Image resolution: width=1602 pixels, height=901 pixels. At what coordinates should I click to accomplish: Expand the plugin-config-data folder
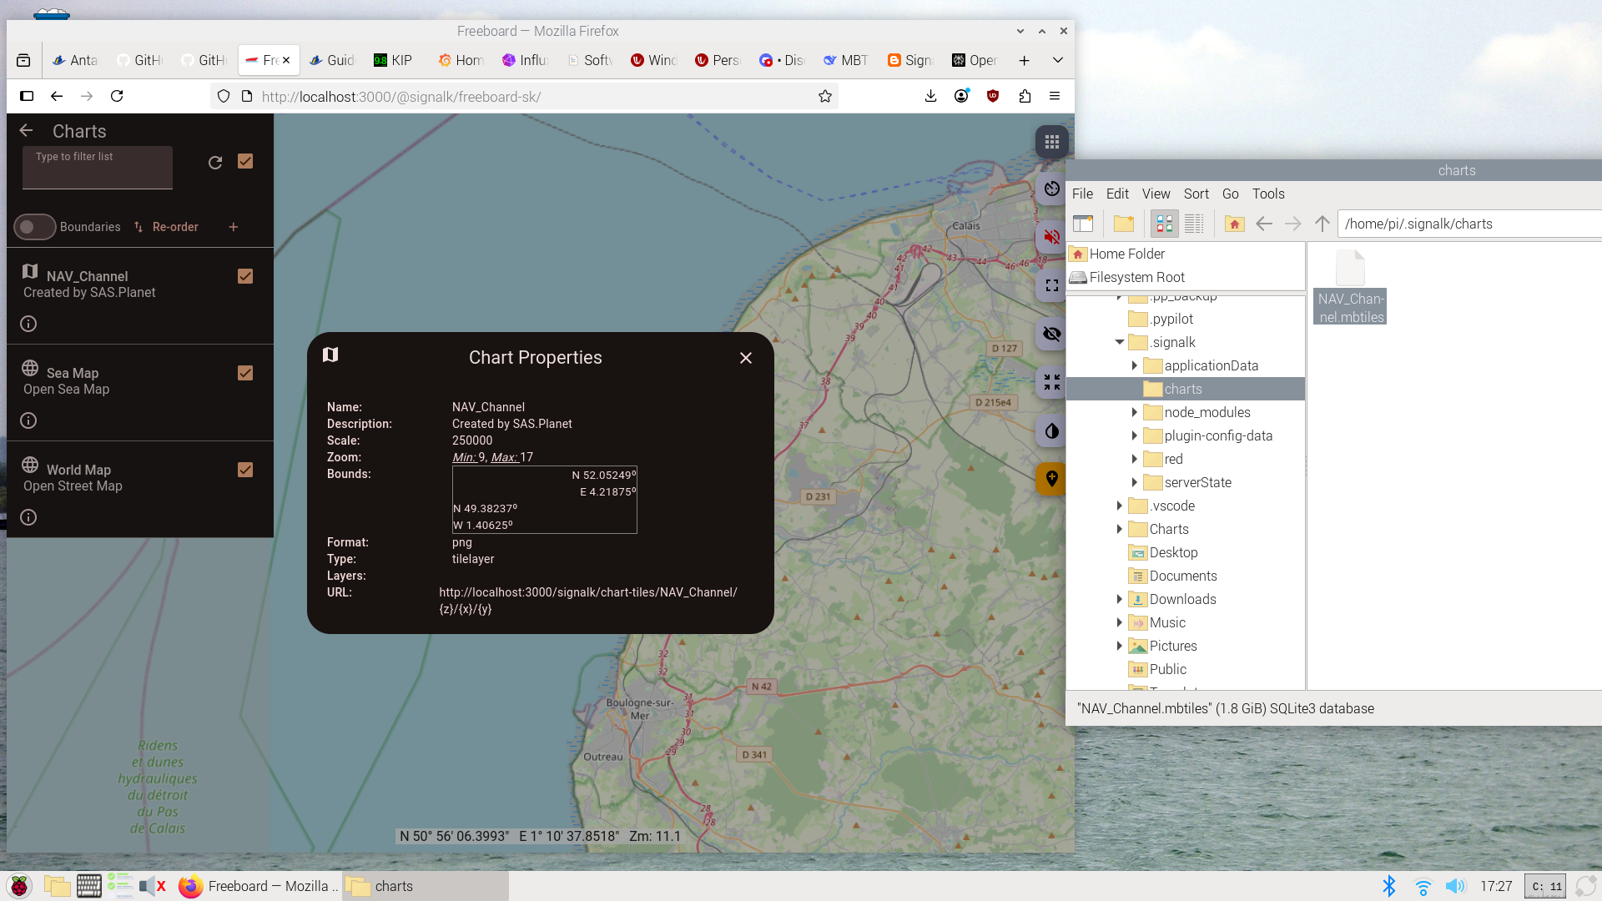tap(1134, 435)
